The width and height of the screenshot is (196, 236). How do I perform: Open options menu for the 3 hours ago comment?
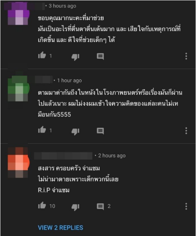click(186, 56)
